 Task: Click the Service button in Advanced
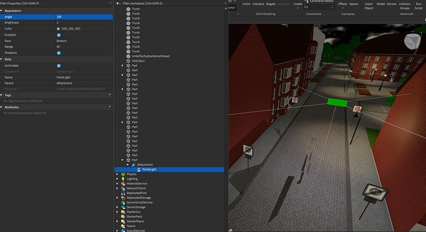[x=391, y=4]
